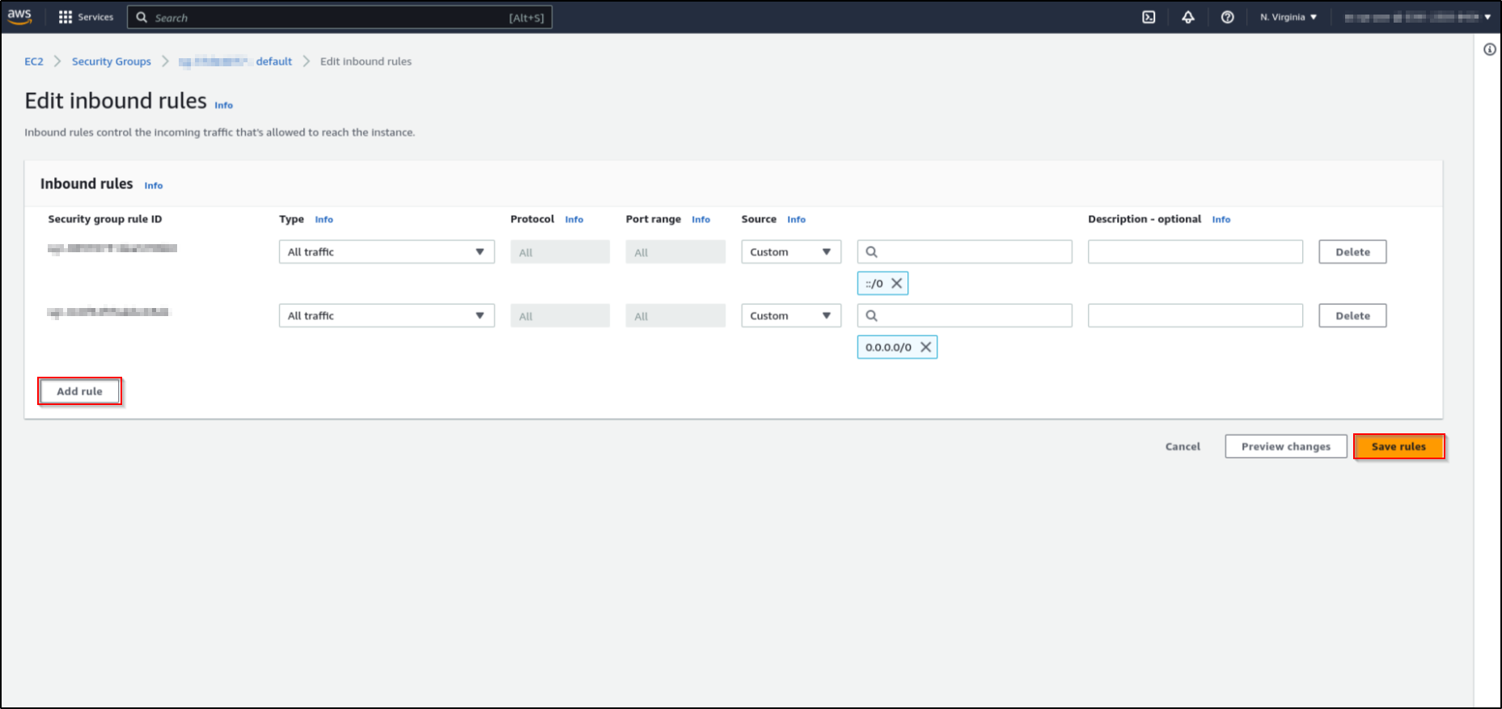Expand Type dropdown of the 0.0.0.0/0 rule
The height and width of the screenshot is (709, 1502).
387,315
